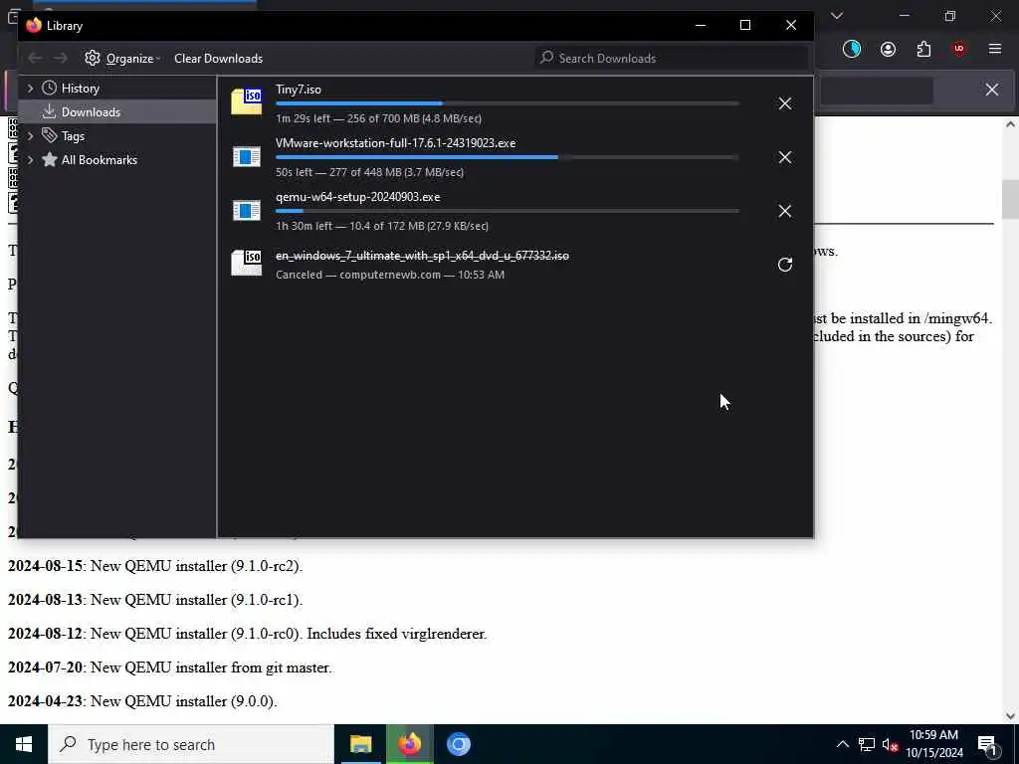Select VMware-workstation-full-17.6.1-24319023.exe name
The height and width of the screenshot is (764, 1019).
click(395, 143)
